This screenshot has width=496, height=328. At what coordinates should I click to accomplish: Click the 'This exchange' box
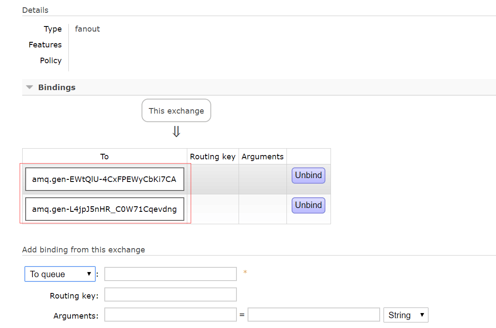tap(176, 111)
